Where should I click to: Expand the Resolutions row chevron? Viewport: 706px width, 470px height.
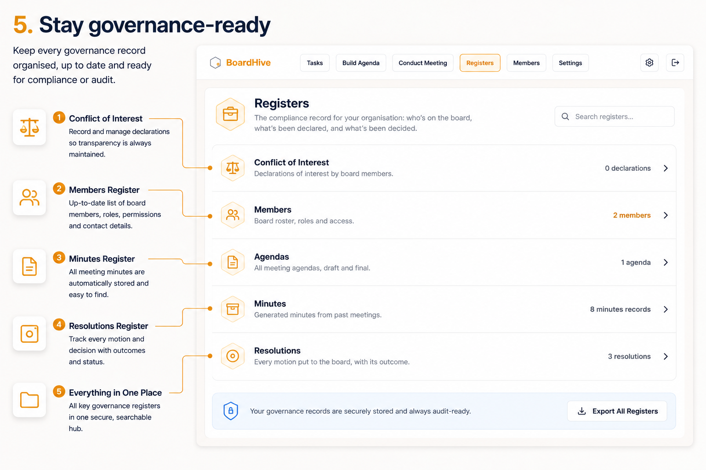pyautogui.click(x=666, y=357)
